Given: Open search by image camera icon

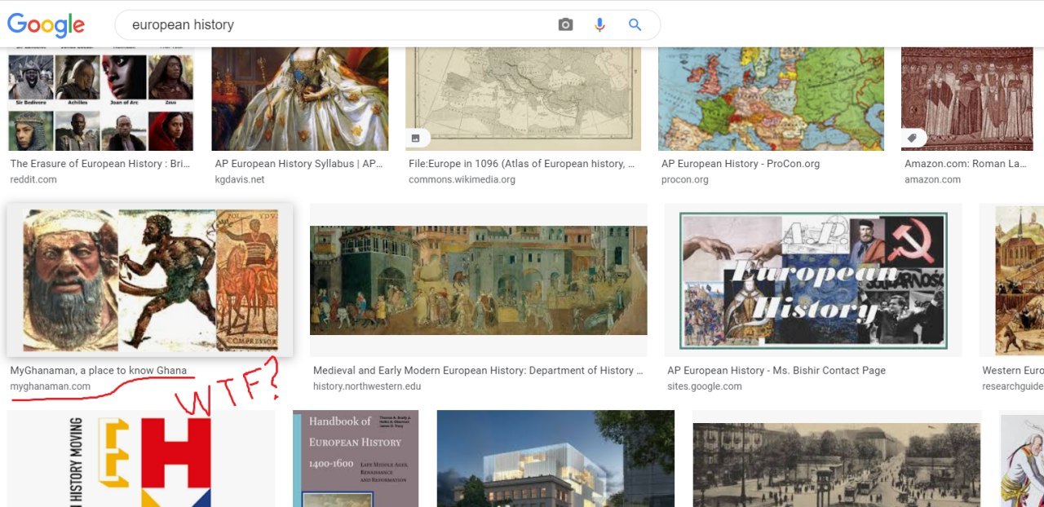Looking at the screenshot, I should pyautogui.click(x=565, y=24).
